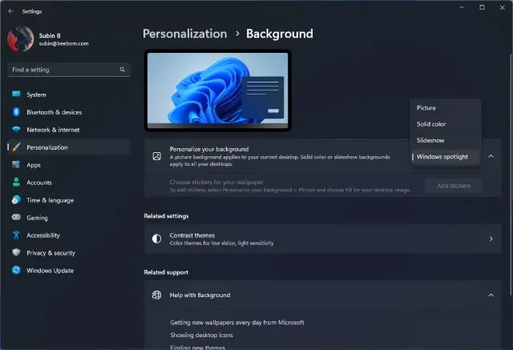Choose Picture from the background dropdown

426,108
